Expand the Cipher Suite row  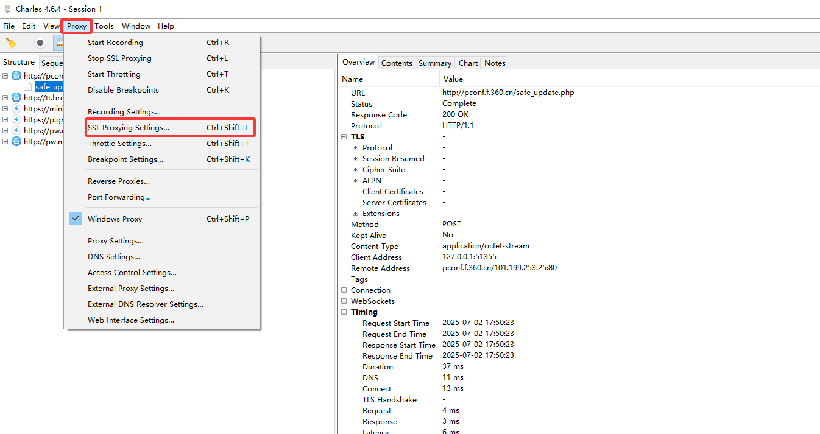pyautogui.click(x=356, y=170)
